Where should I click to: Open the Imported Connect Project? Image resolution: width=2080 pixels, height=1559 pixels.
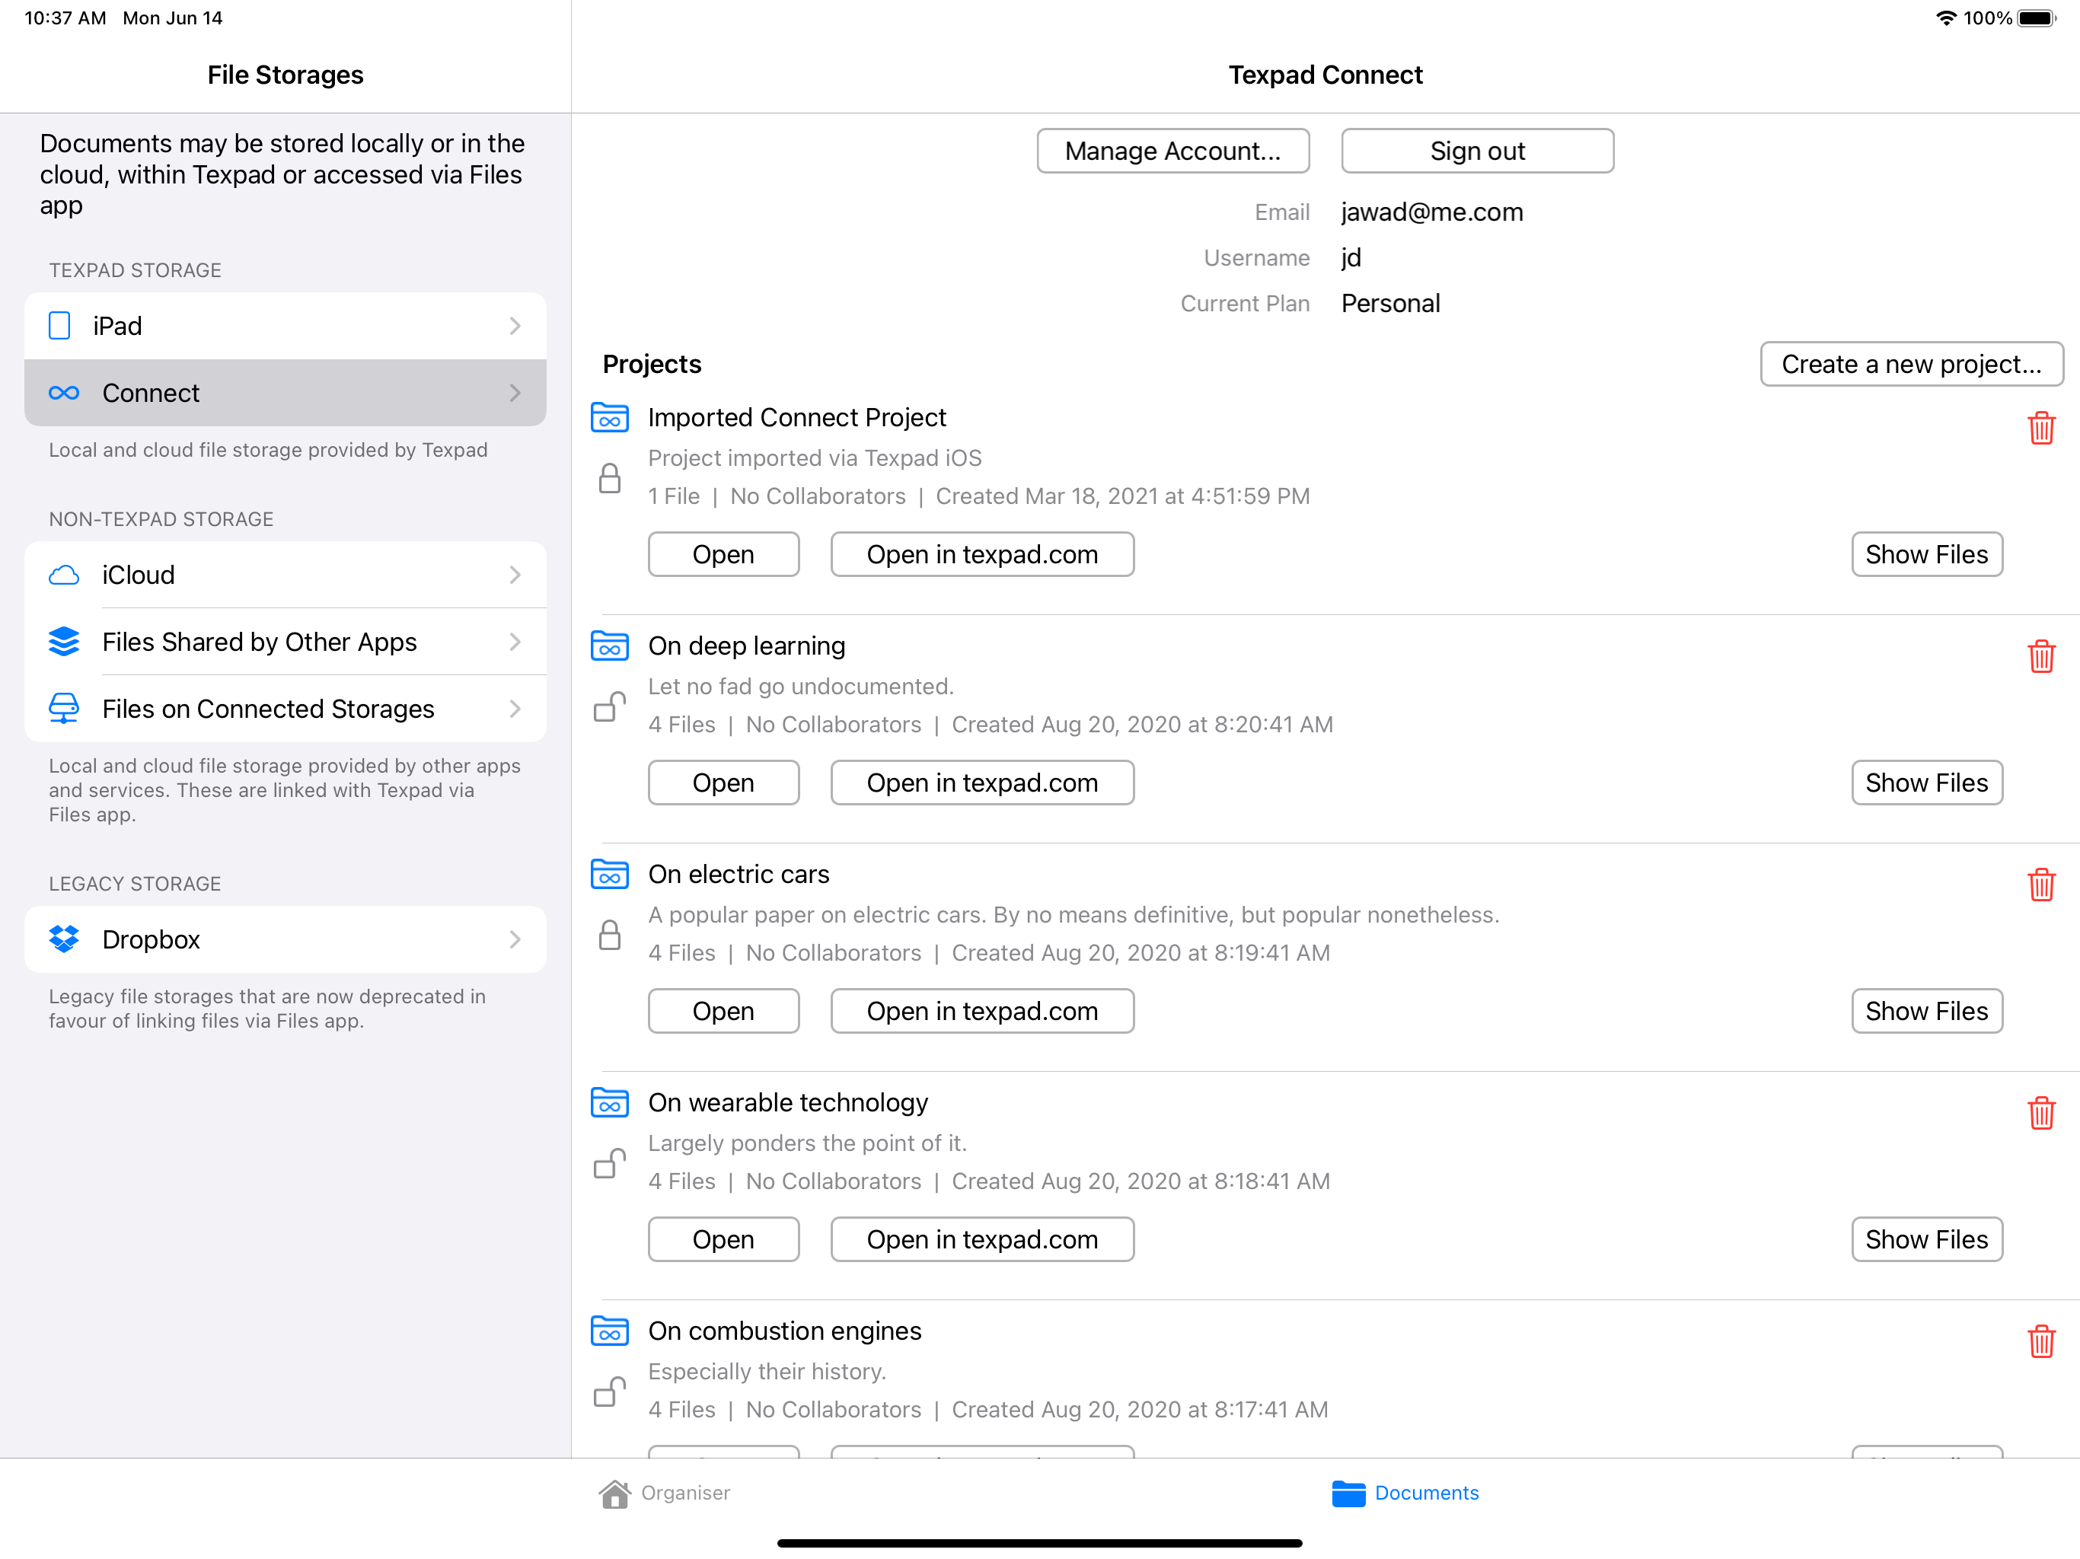723,555
